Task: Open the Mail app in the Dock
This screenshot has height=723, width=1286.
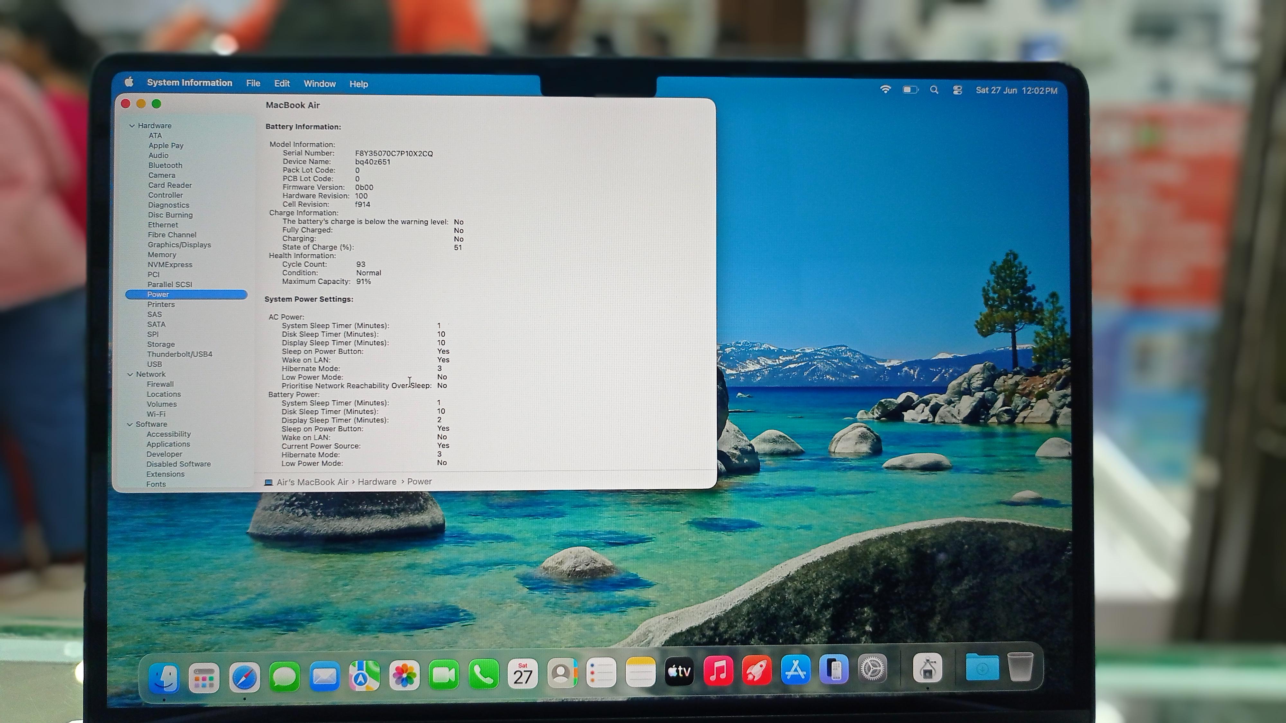Action: 324,676
